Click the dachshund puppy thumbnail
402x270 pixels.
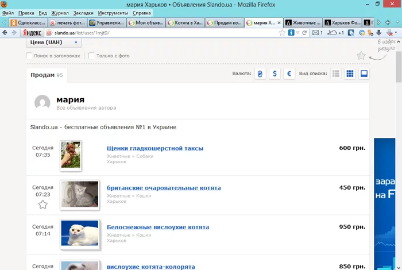(71, 155)
